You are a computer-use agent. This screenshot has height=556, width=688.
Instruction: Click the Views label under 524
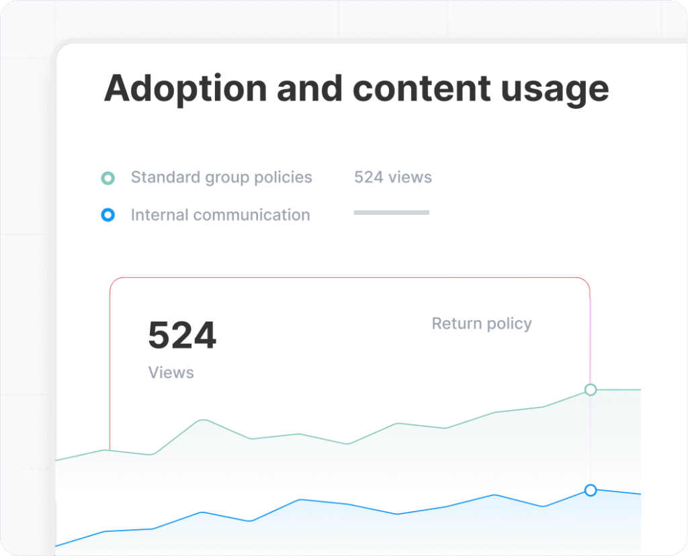tap(171, 373)
